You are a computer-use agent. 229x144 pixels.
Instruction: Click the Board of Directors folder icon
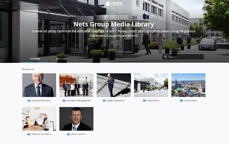click(x=29, y=100)
